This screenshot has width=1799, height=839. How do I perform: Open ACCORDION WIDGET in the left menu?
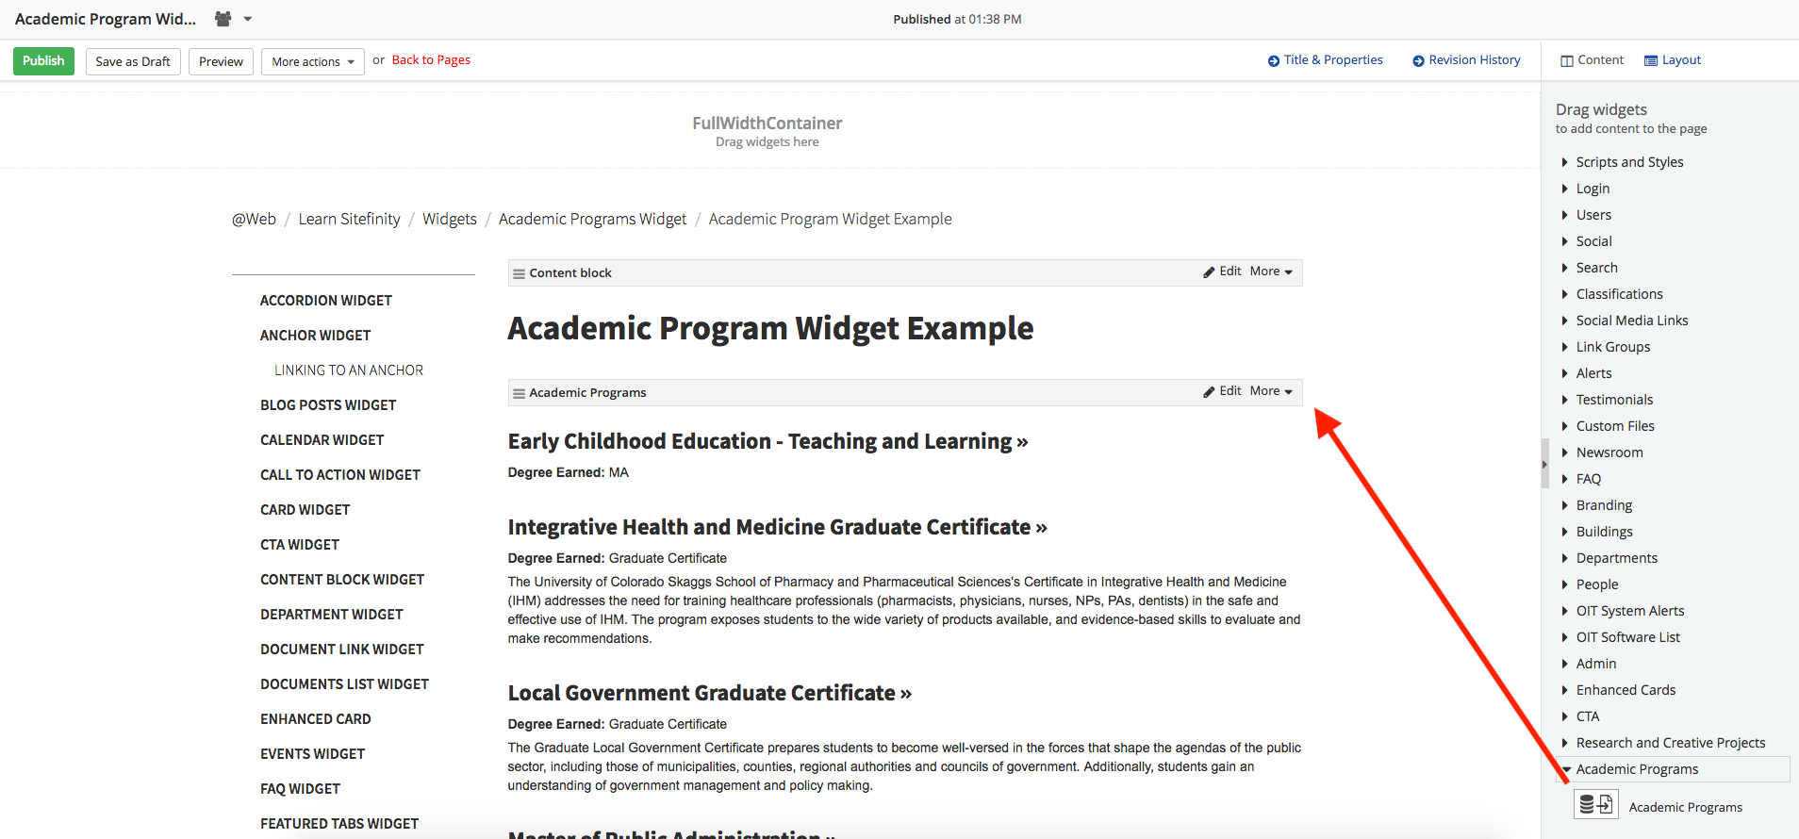326,301
